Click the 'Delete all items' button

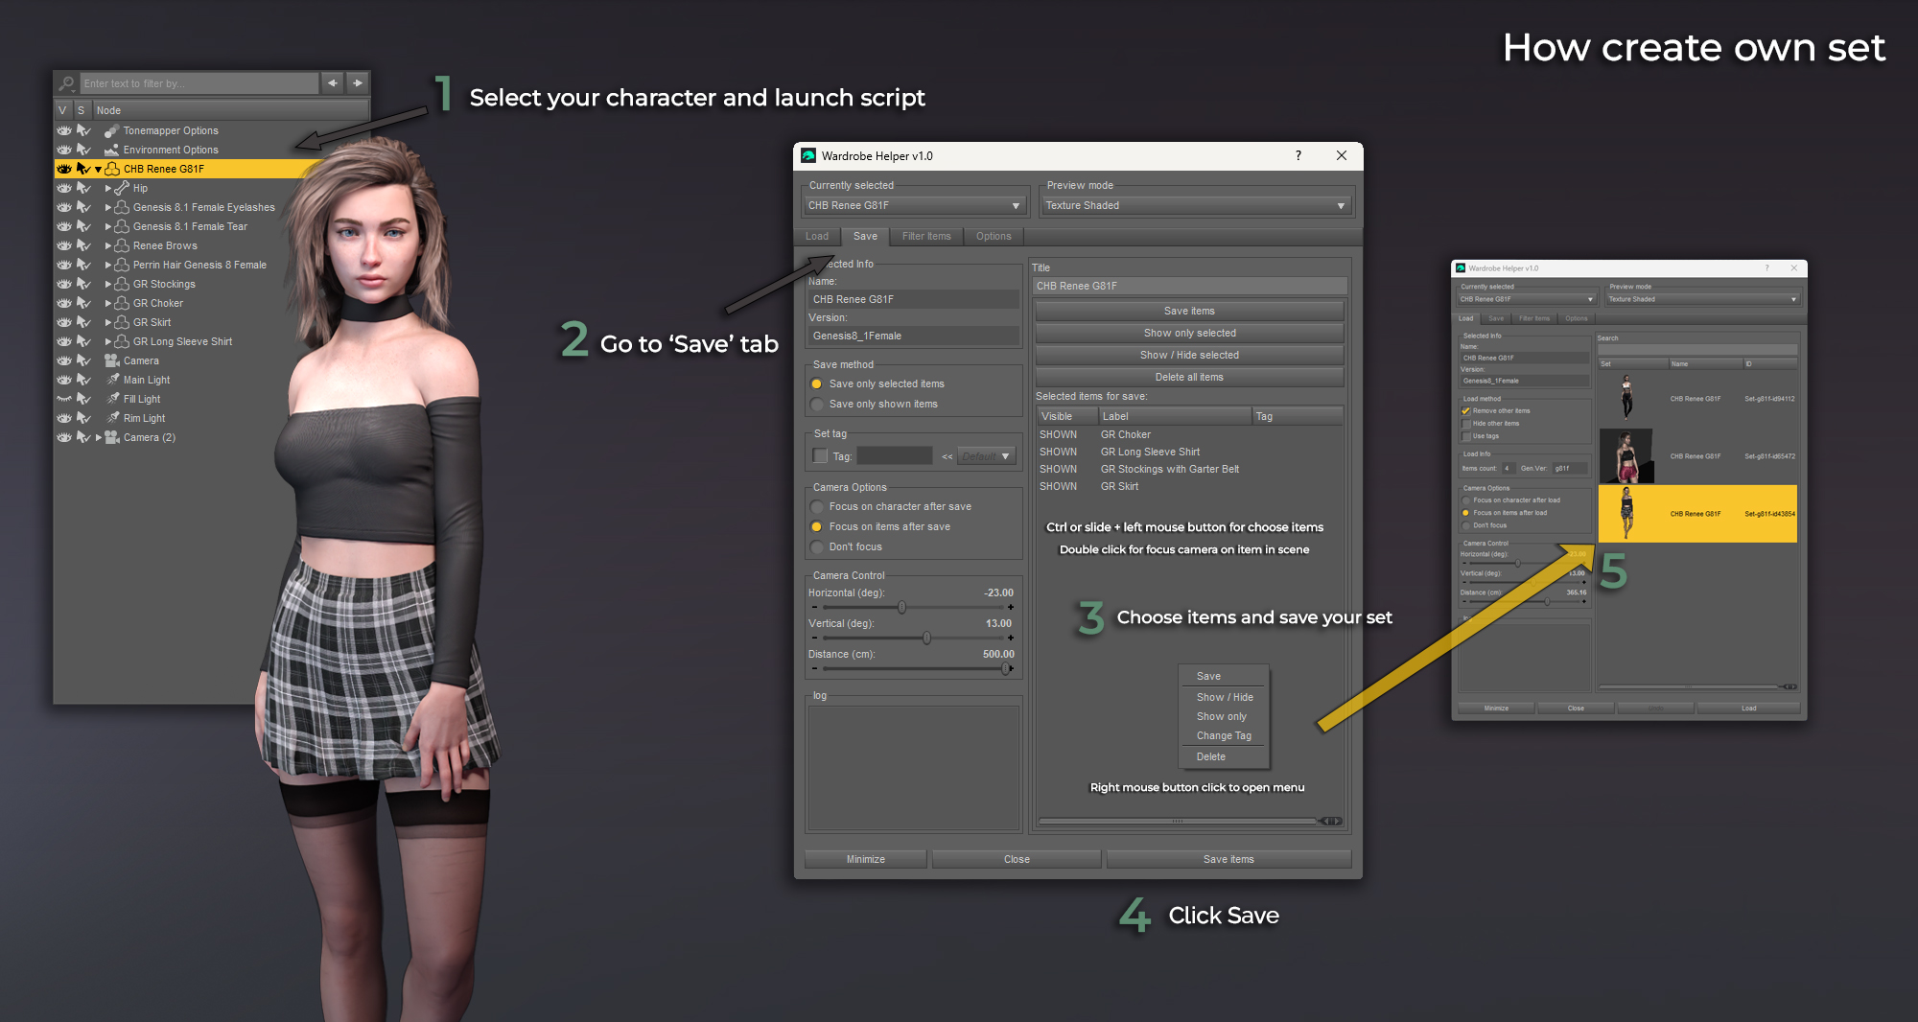tap(1189, 376)
